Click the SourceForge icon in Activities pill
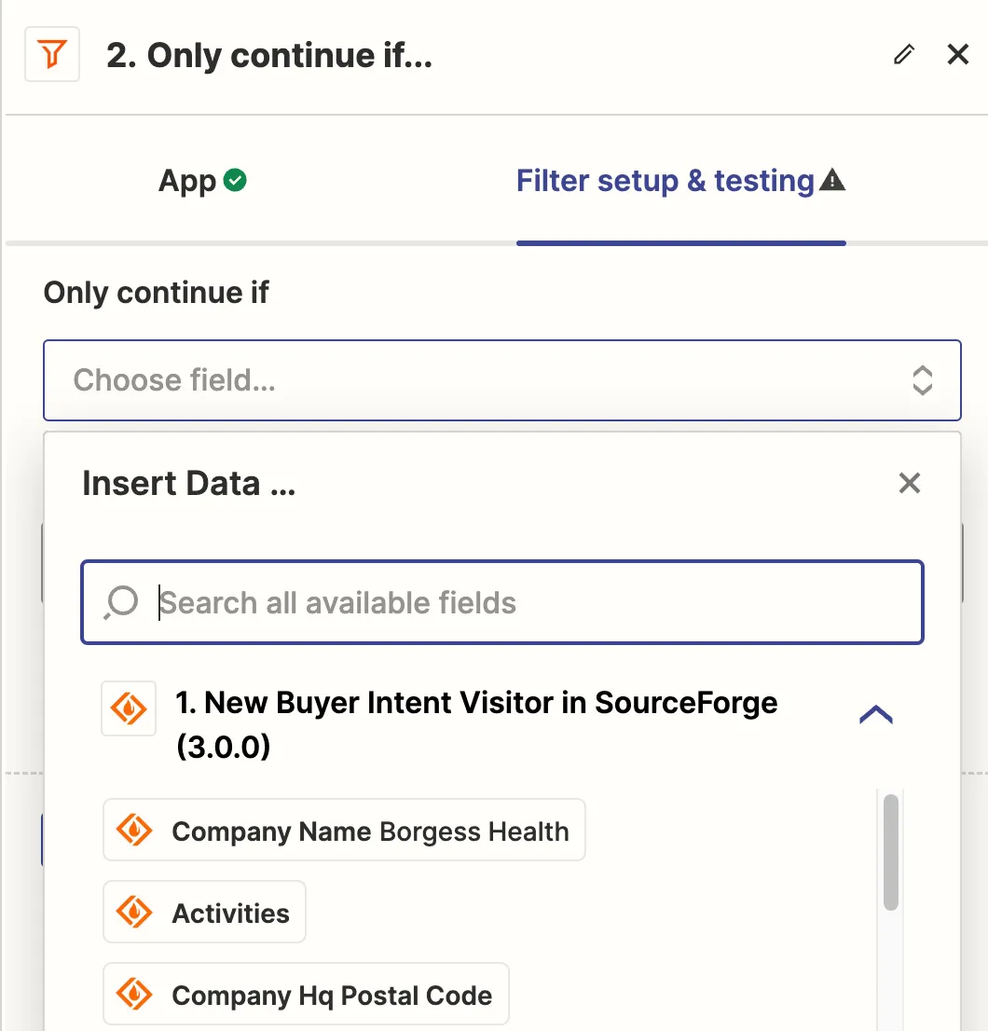This screenshot has width=988, height=1031. tap(134, 912)
